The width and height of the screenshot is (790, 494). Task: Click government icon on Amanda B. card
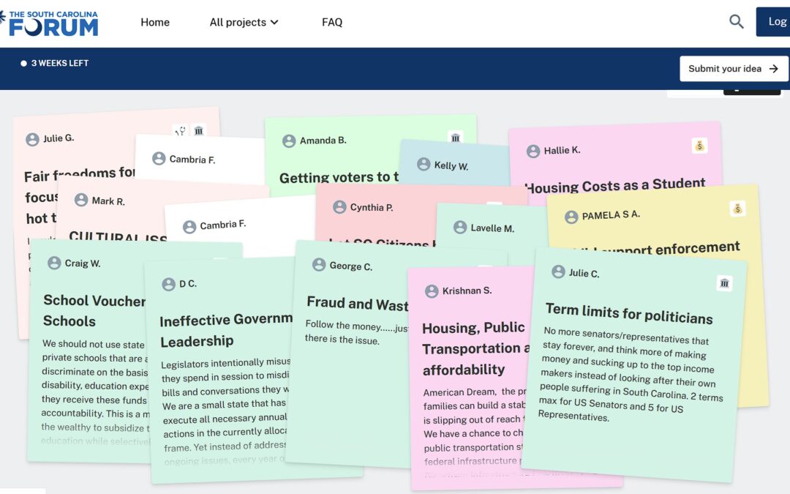[x=456, y=138]
